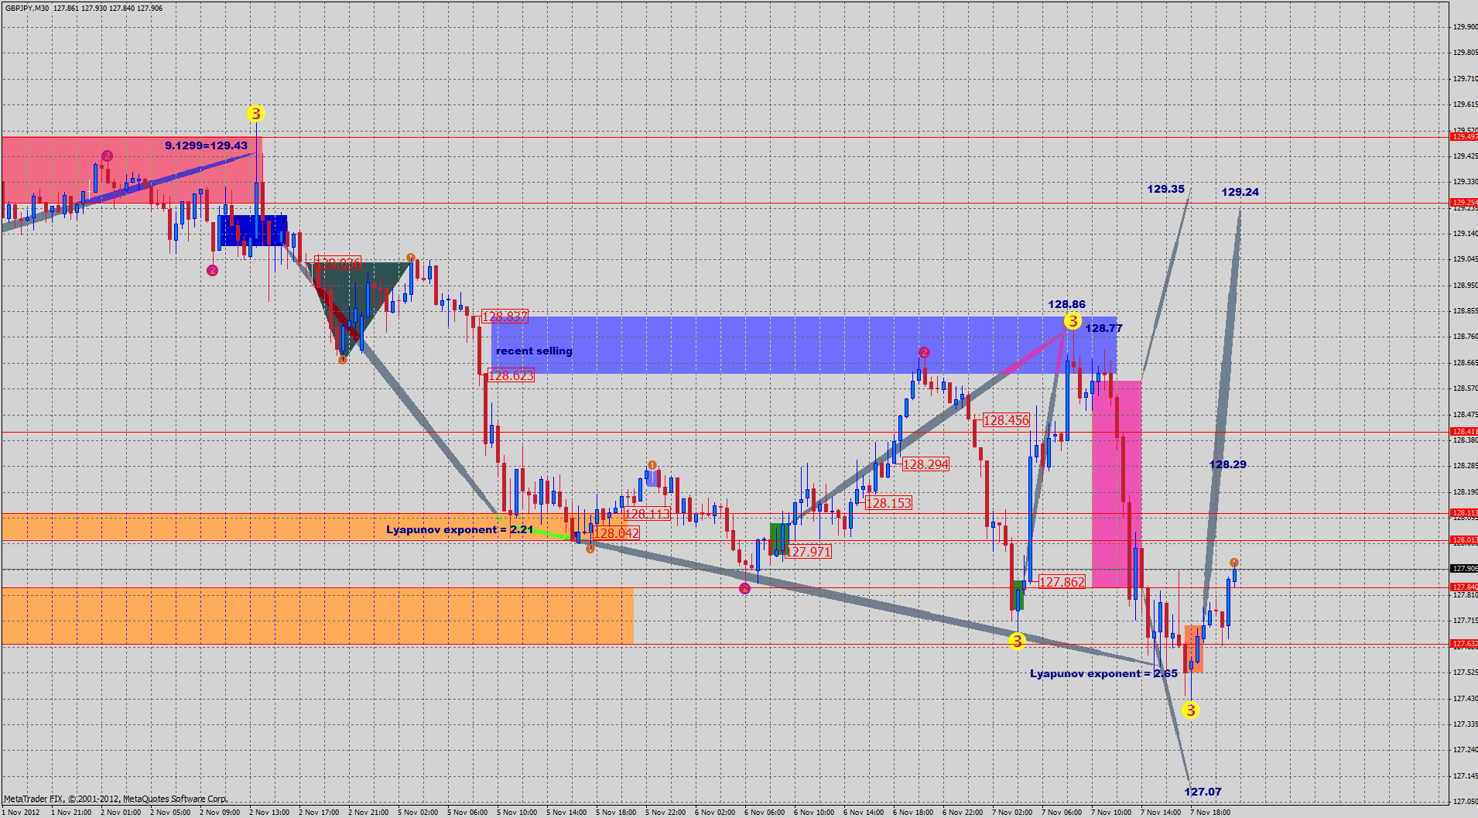1478x818 pixels.
Task: Click the 128.86 dark blue price label
Action: 1066,304
